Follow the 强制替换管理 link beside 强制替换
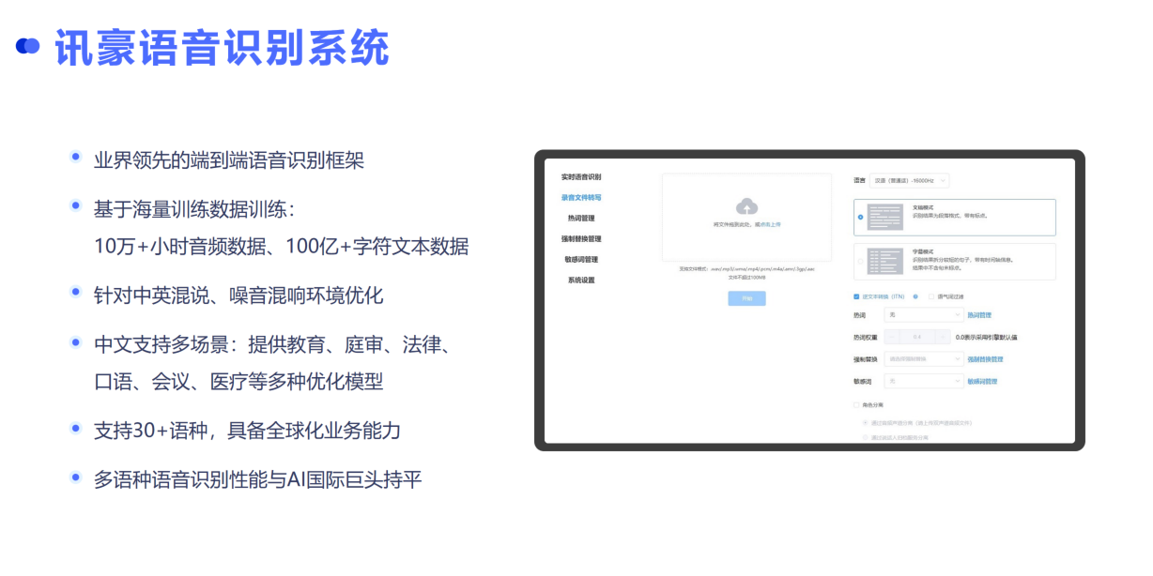The image size is (1153, 576). click(985, 359)
